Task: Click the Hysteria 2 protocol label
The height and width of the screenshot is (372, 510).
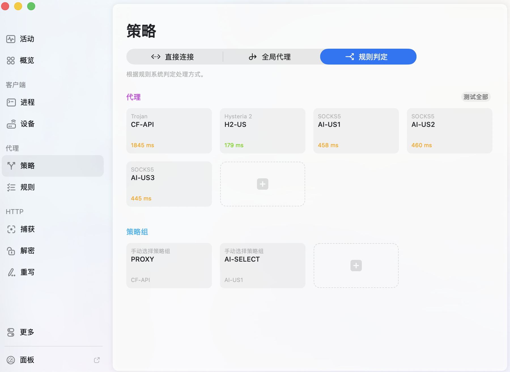Action: (238, 116)
